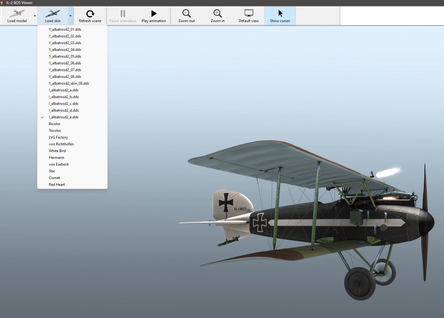
Task: Click the Load skin airplane icon
Action: 53,13
